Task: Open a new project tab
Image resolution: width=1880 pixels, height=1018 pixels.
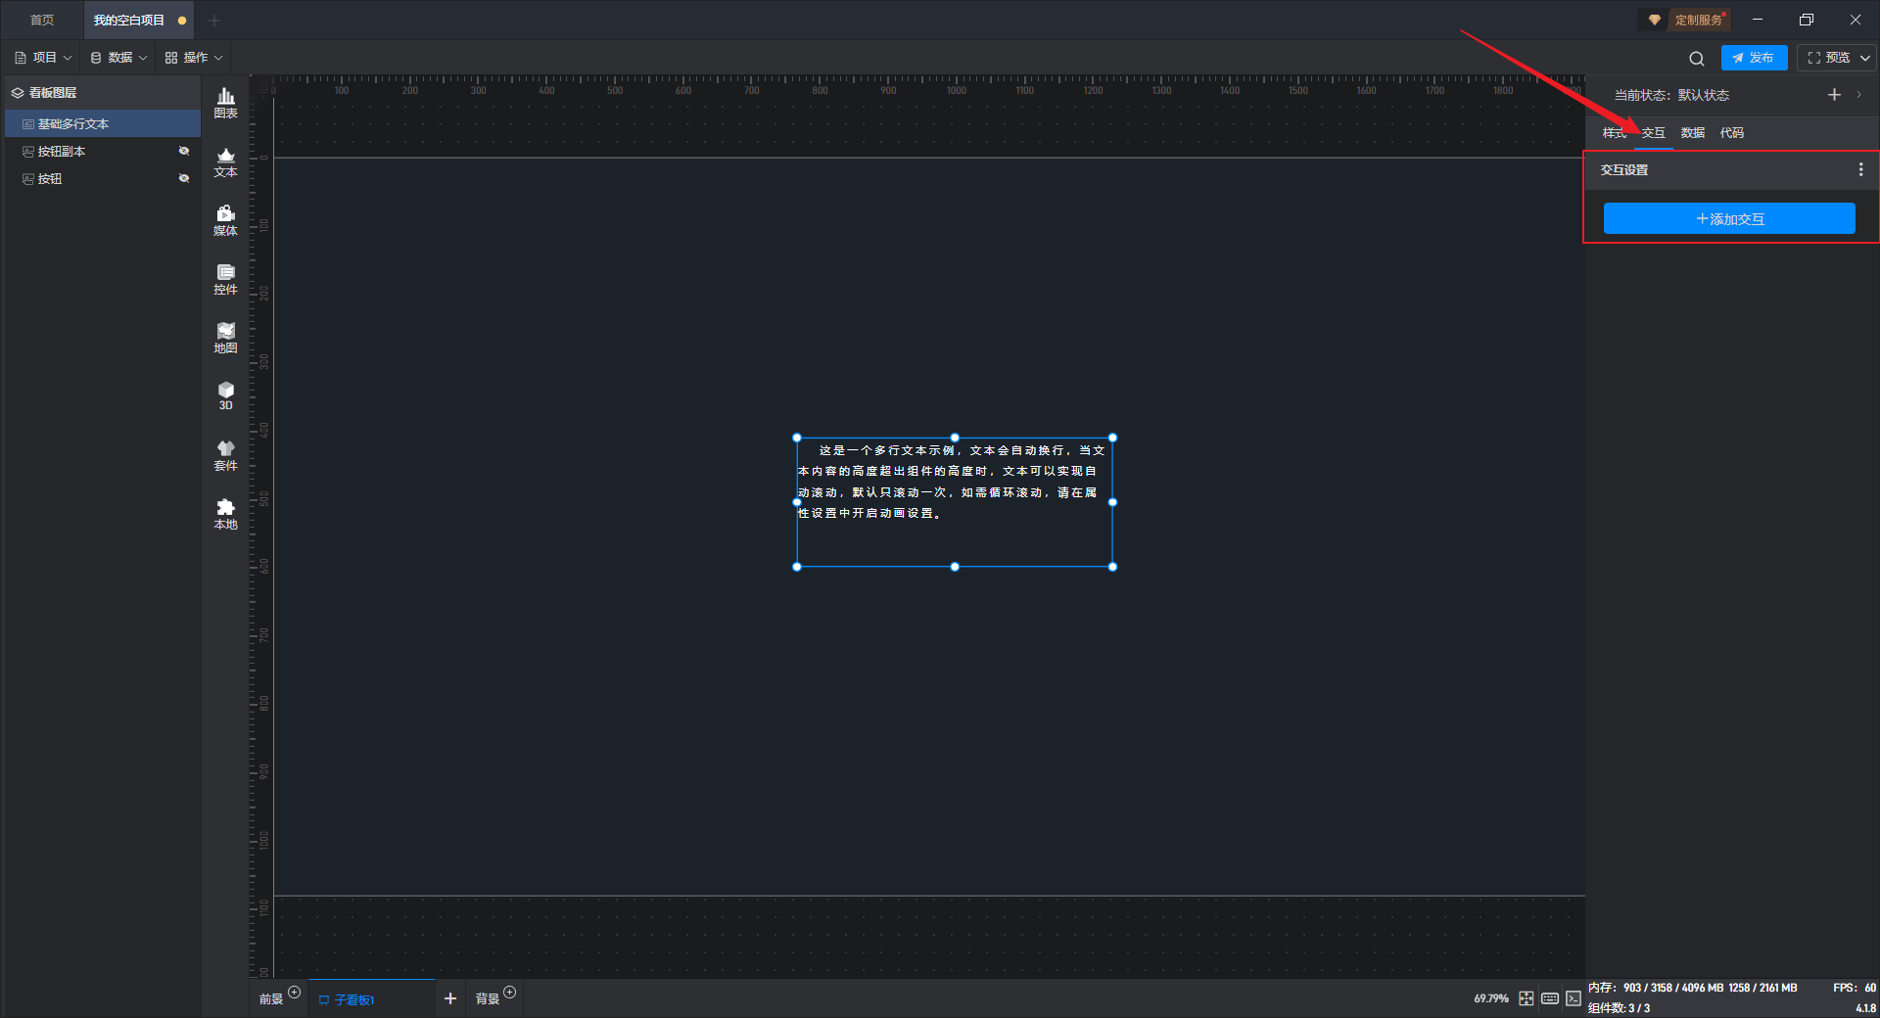Action: (214, 20)
